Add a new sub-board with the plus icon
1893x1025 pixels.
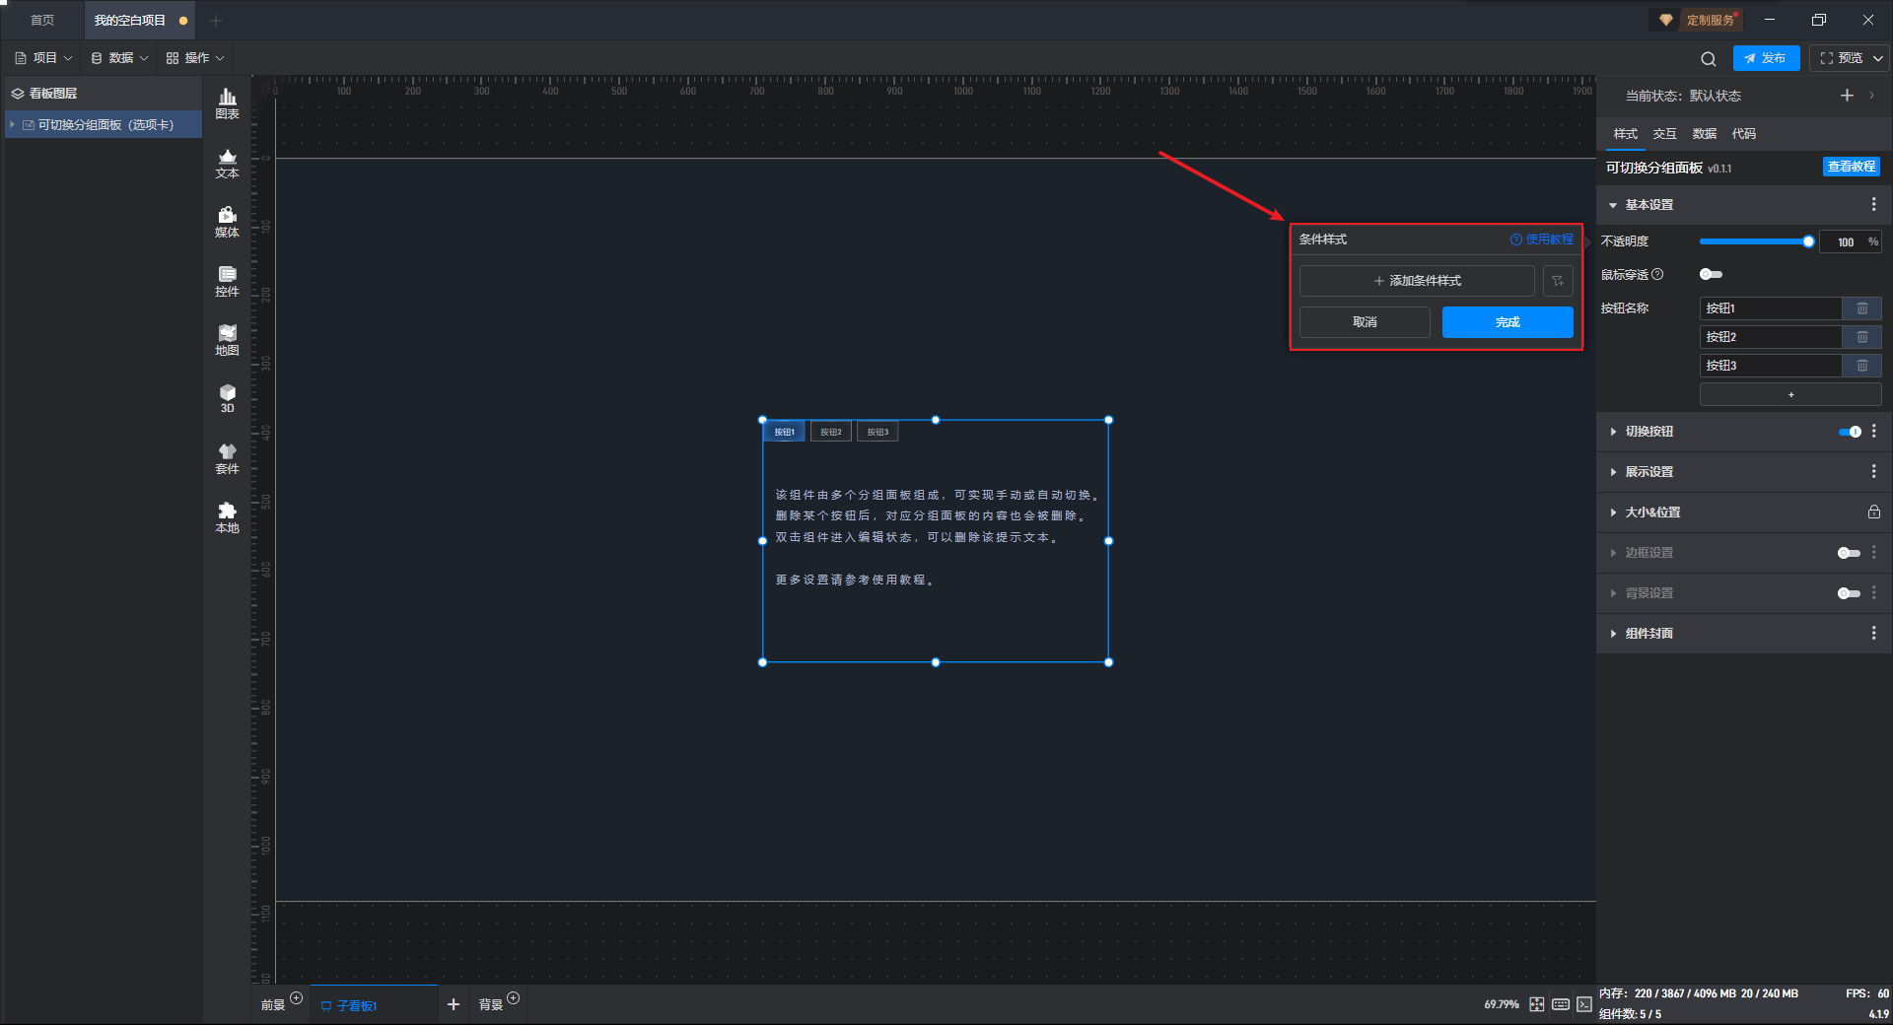coord(454,1004)
